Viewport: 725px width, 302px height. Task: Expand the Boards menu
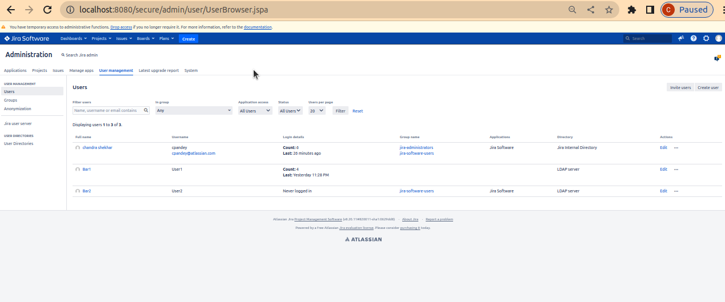click(145, 39)
